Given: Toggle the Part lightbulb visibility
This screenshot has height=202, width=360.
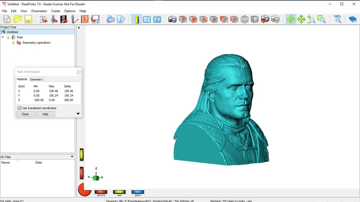Looking at the screenshot, I should (8, 37).
